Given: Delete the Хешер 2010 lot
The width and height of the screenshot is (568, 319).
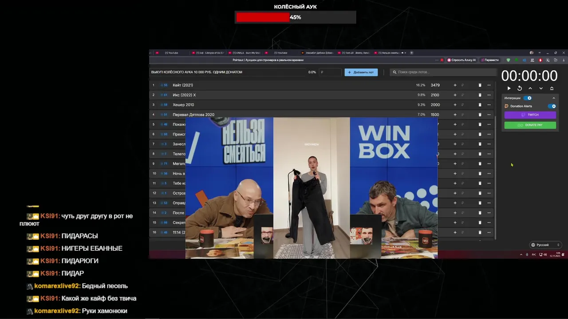Looking at the screenshot, I should pos(480,105).
